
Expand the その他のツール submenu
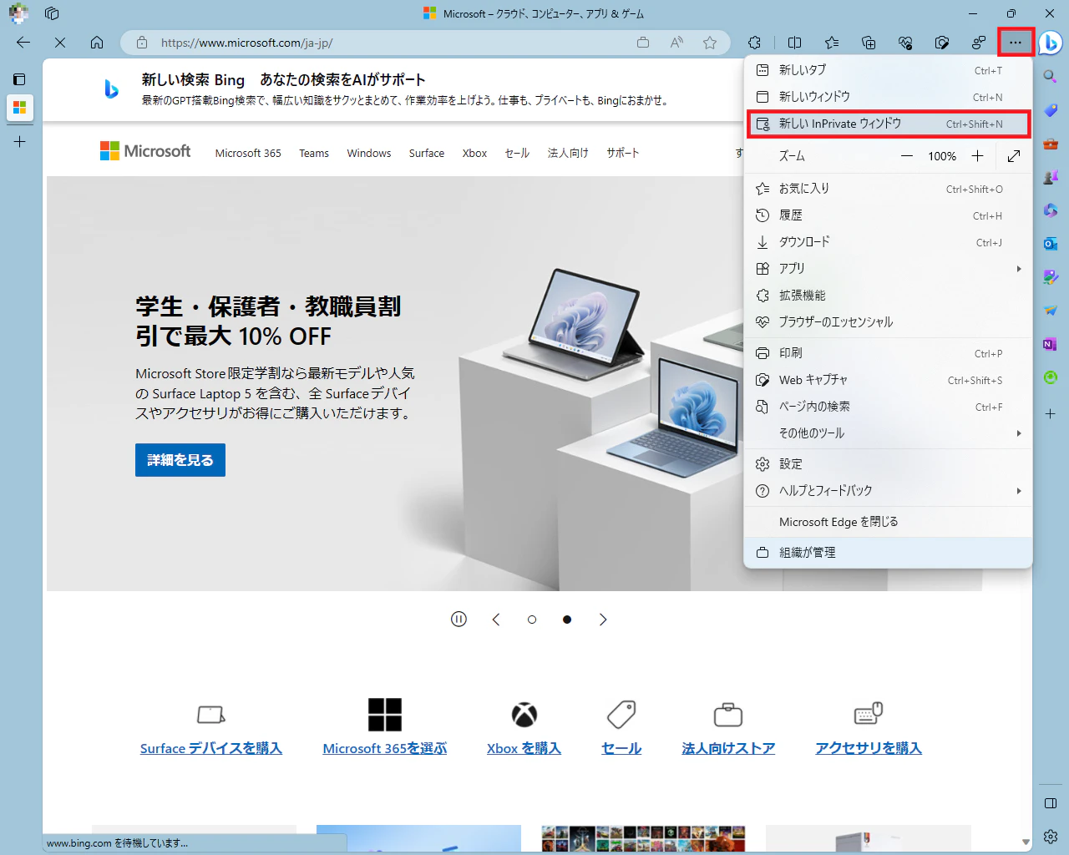tap(888, 433)
